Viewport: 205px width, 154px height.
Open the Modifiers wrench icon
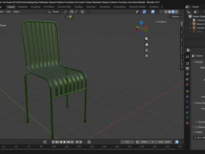click(x=187, y=97)
